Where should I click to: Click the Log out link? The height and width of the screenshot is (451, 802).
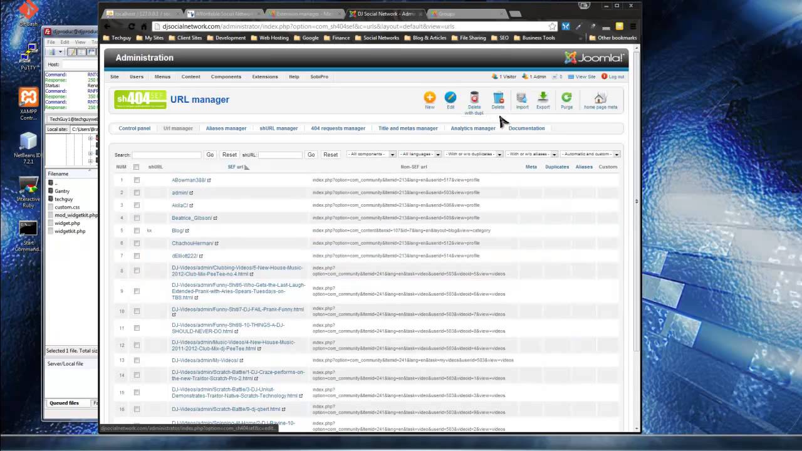pyautogui.click(x=613, y=76)
